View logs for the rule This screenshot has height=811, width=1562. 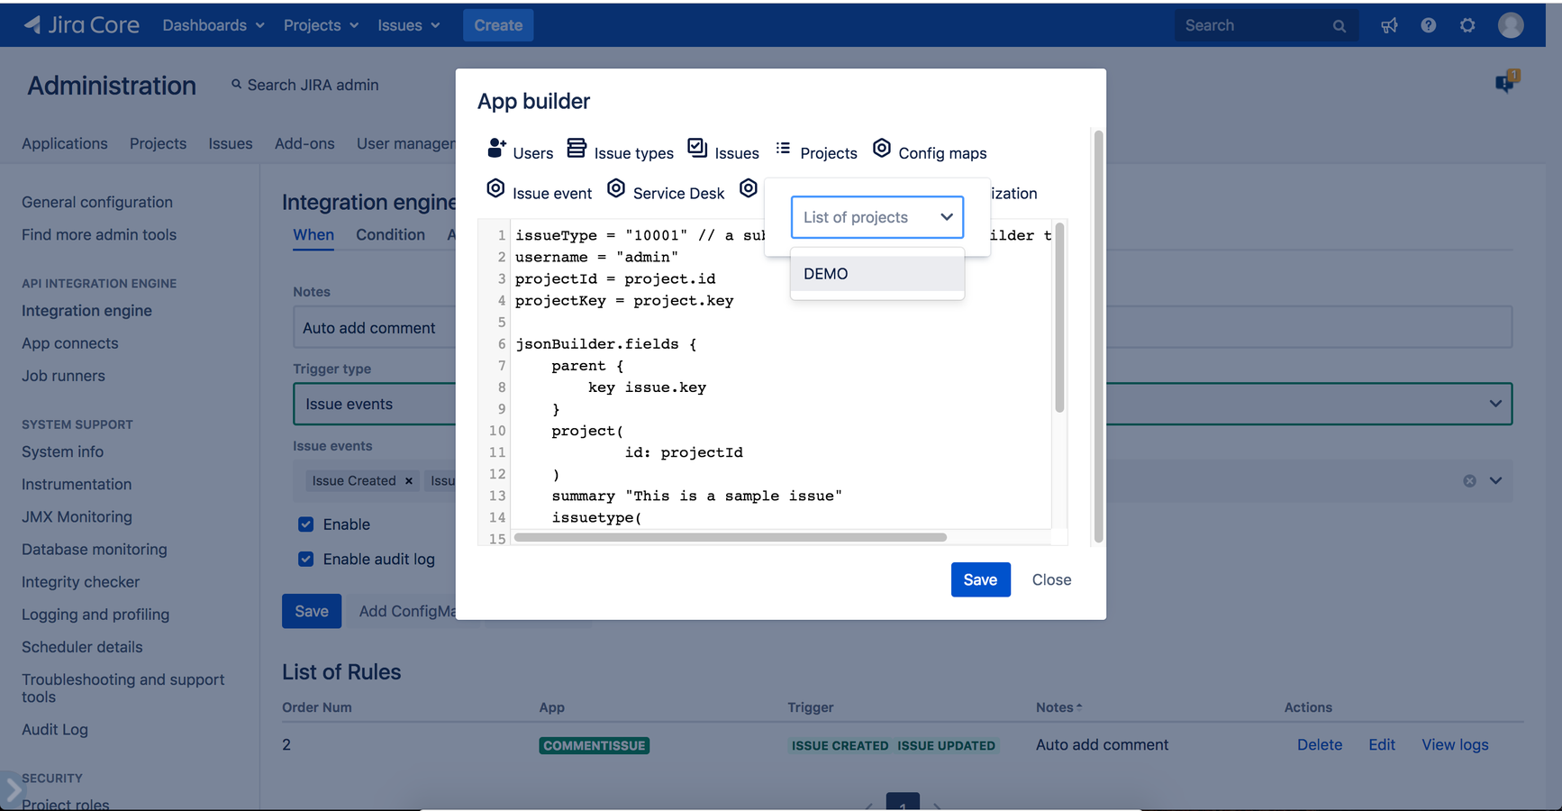(x=1455, y=745)
